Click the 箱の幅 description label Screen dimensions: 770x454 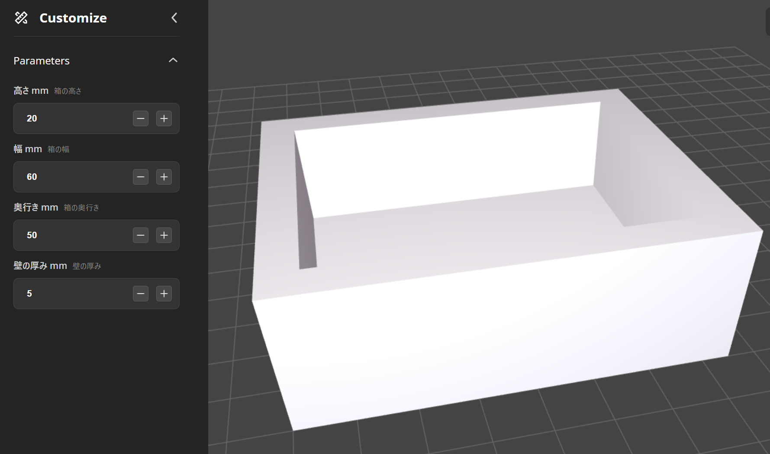58,149
